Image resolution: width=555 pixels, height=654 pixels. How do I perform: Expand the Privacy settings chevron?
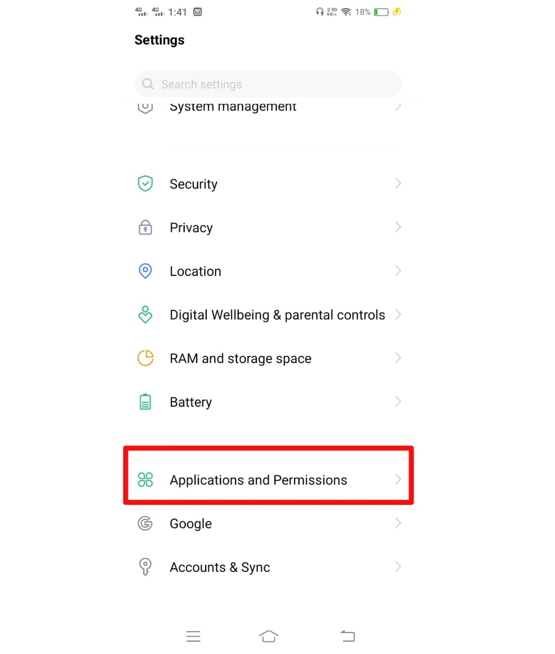(x=398, y=227)
